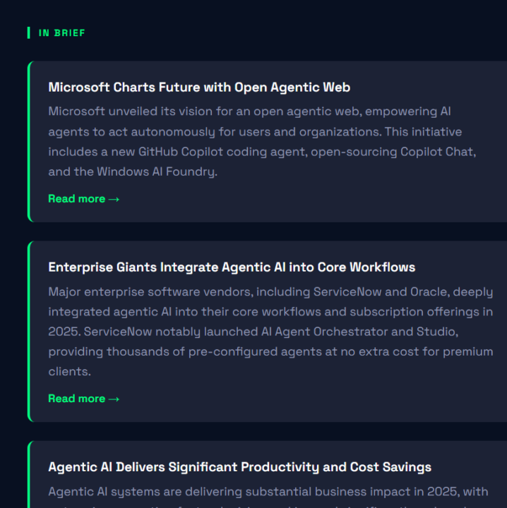507x508 pixels.
Task: Click the Microsoft unveiled its vision summary paragraph
Action: click(x=262, y=142)
